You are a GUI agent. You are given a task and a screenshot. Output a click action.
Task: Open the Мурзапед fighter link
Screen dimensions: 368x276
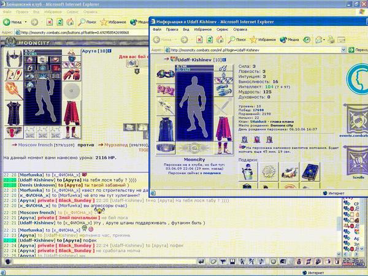pos(116,145)
